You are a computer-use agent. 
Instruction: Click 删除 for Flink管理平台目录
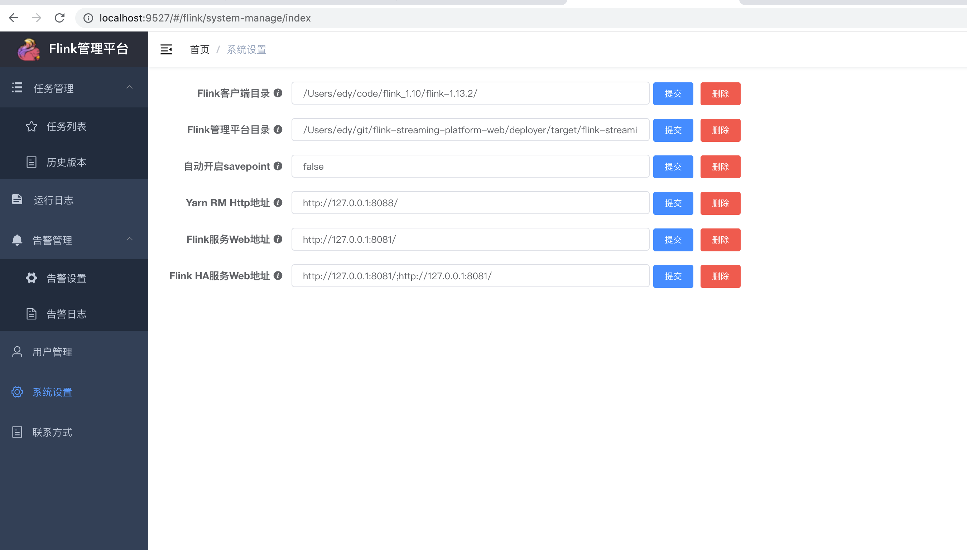(x=720, y=130)
